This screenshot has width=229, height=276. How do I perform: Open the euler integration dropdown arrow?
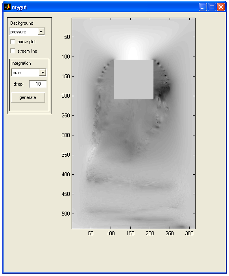click(x=42, y=73)
